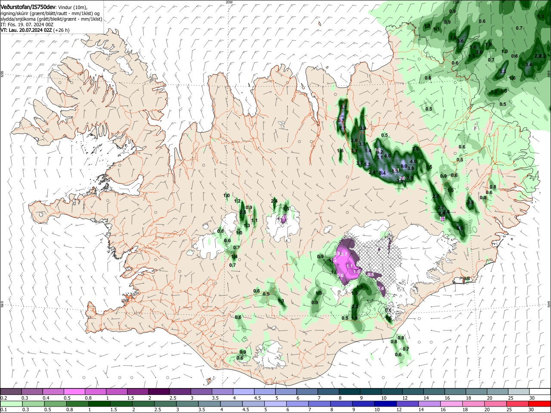The height and width of the screenshot is (413, 551).
Task: Select the dark mauve 0.2 snow scale swatch
Action: point(11,391)
